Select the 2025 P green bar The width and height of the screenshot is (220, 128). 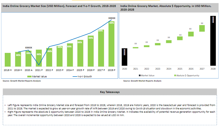click(80, 53)
